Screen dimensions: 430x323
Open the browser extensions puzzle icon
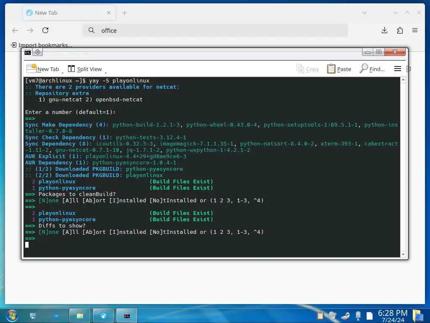(x=400, y=30)
